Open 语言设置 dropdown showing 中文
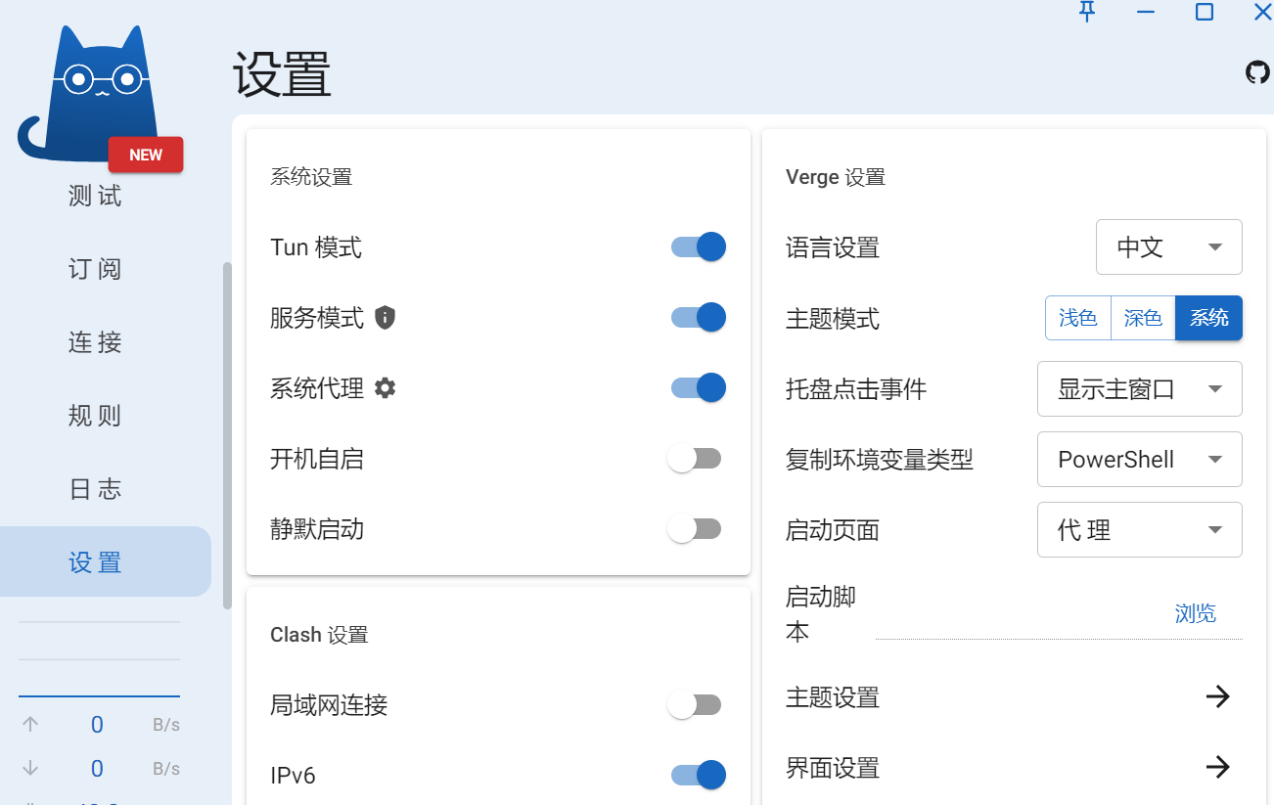 click(x=1169, y=247)
